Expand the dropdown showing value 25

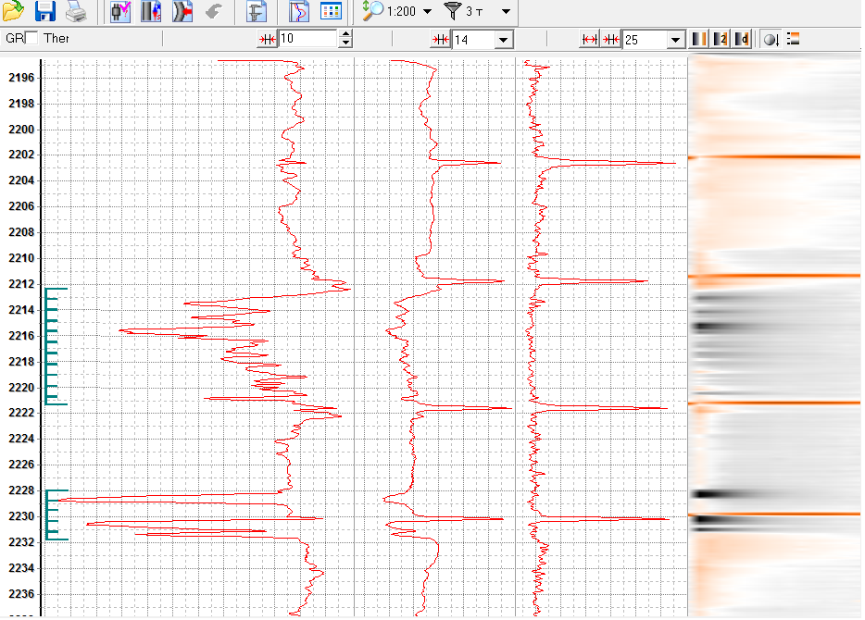(675, 40)
